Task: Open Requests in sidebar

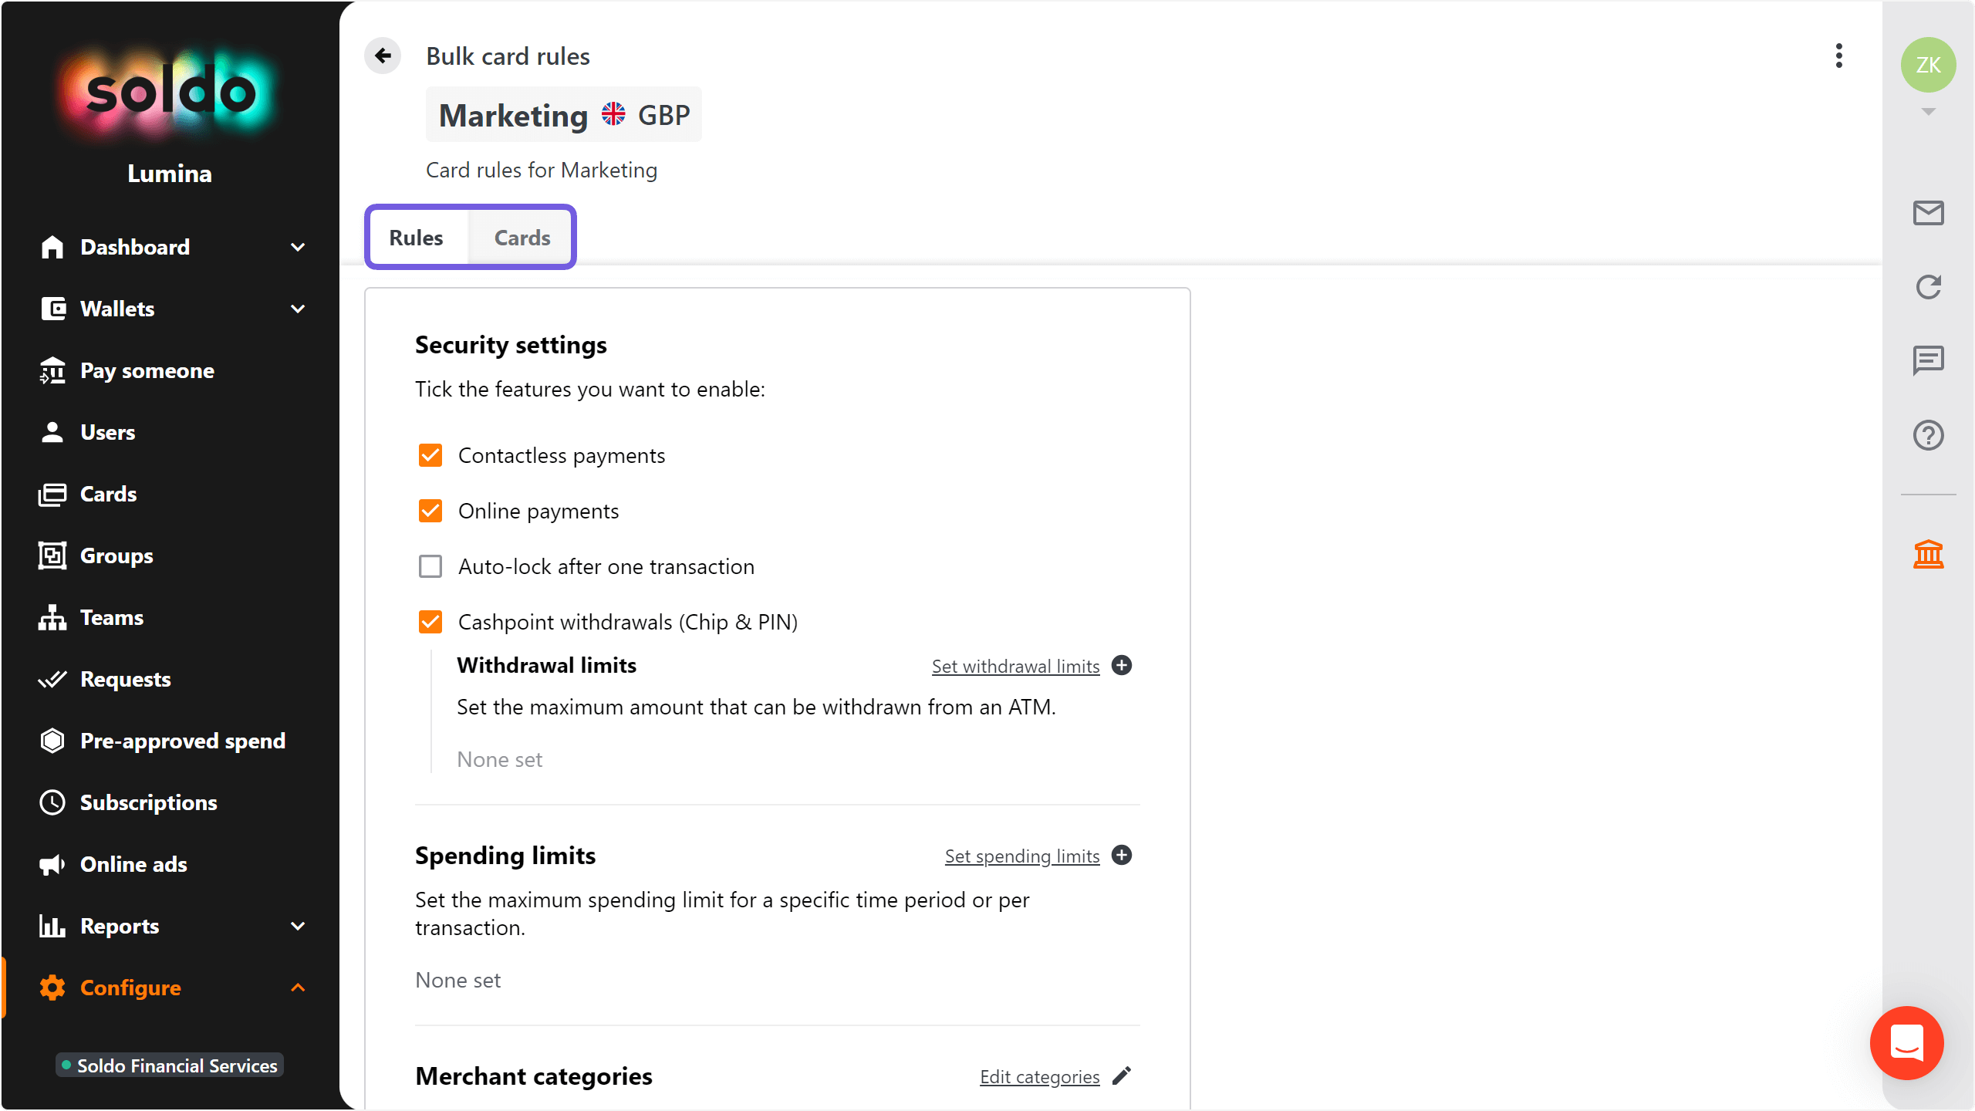Action: [126, 679]
